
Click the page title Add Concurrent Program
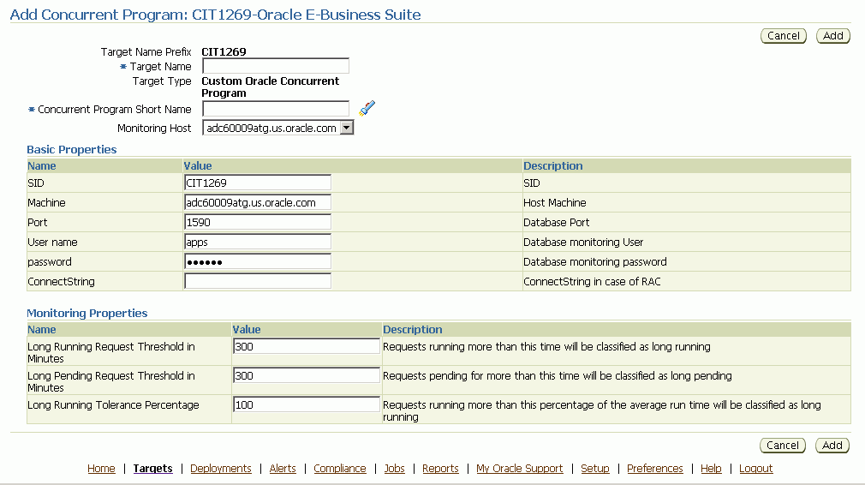coord(215,15)
